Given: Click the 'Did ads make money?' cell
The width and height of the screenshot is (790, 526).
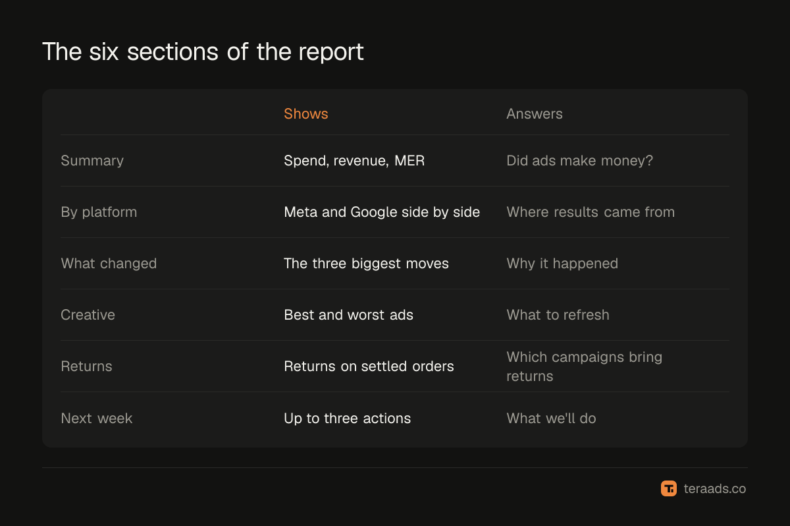Looking at the screenshot, I should pyautogui.click(x=580, y=160).
